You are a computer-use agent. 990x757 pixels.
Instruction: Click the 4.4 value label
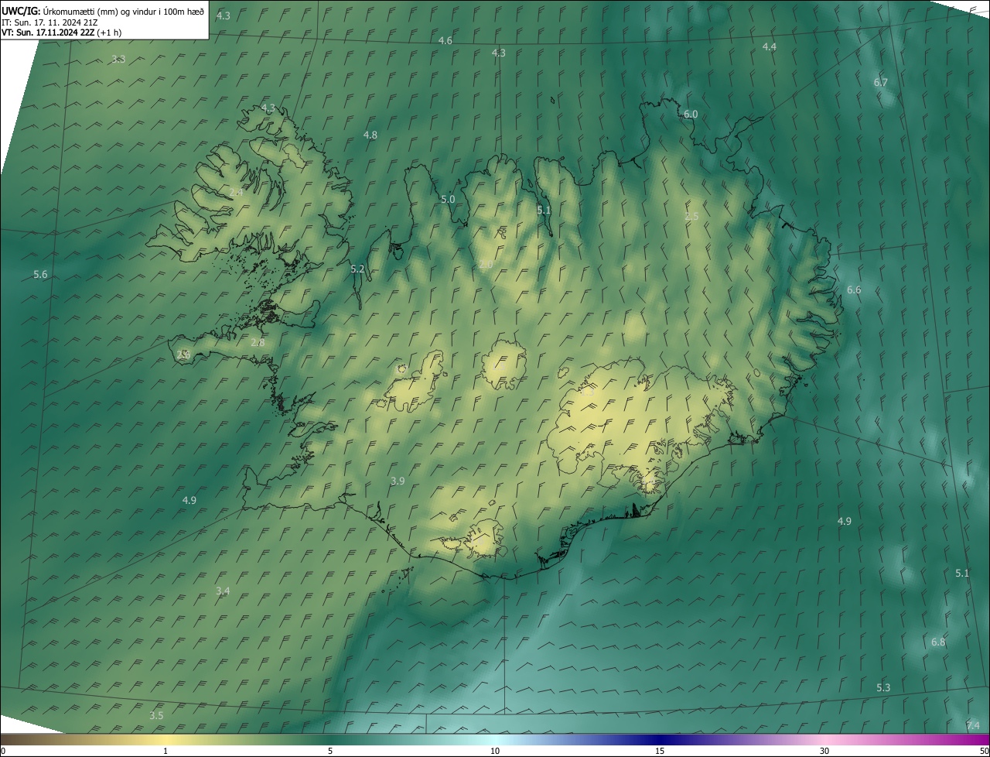(770, 47)
